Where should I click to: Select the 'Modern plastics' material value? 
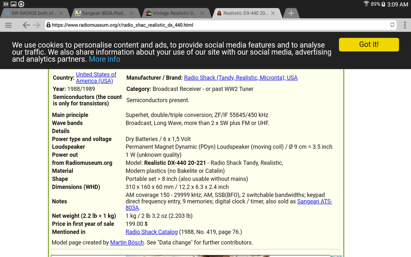click(175, 171)
